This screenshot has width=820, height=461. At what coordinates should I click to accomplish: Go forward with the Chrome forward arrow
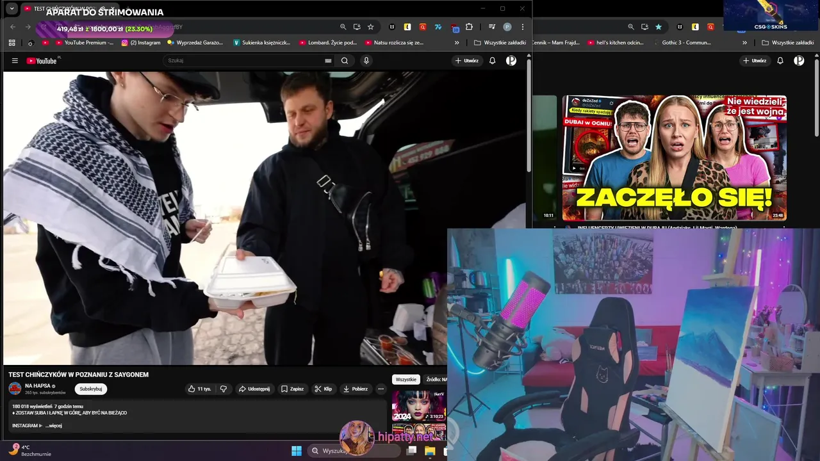coord(28,27)
